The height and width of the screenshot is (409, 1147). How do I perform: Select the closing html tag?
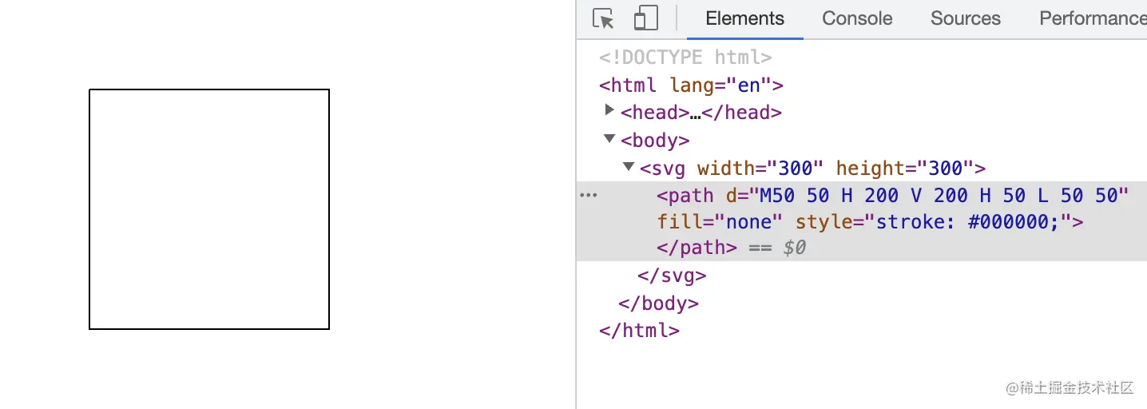pos(639,331)
